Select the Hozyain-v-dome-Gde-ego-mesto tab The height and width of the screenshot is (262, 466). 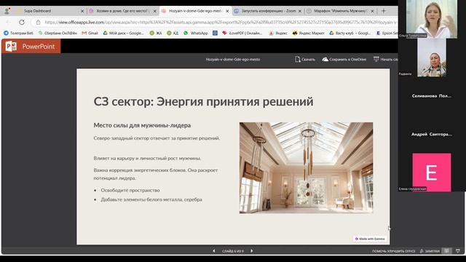tap(195, 11)
